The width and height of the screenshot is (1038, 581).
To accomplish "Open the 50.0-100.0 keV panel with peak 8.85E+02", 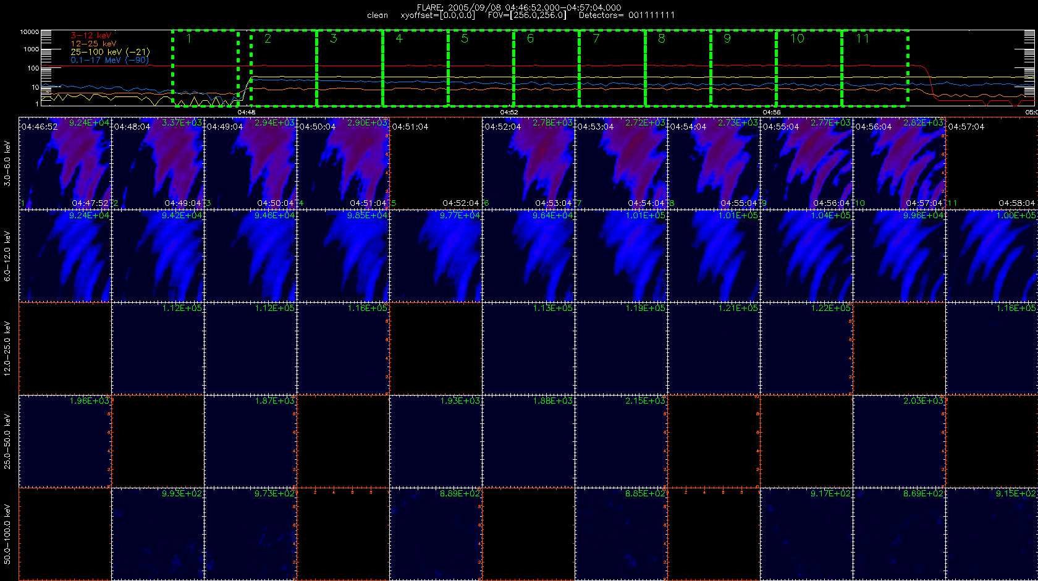I will point(622,534).
